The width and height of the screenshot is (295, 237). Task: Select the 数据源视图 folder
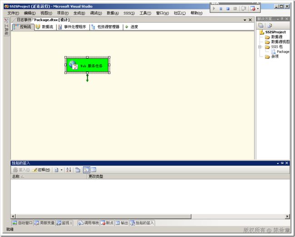pyautogui.click(x=280, y=42)
